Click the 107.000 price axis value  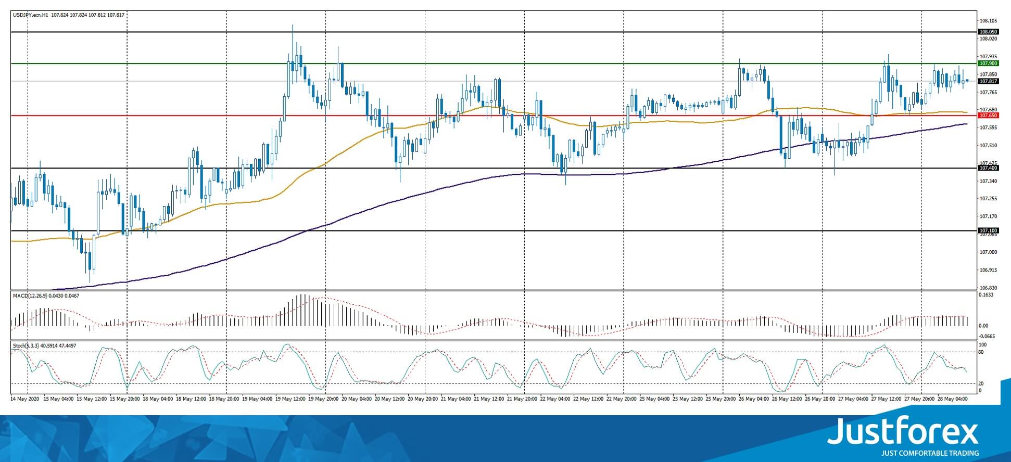(x=988, y=252)
